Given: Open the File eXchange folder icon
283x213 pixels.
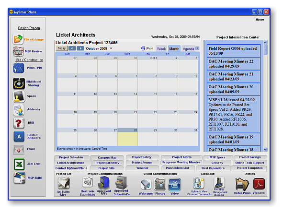Looking at the screenshot, I should point(18,39).
